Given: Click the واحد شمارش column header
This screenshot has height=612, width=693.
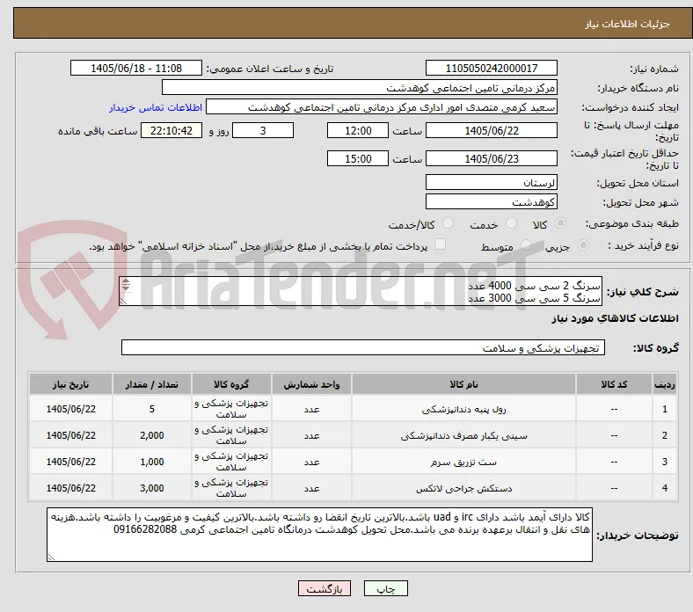Looking at the screenshot, I should tap(311, 384).
